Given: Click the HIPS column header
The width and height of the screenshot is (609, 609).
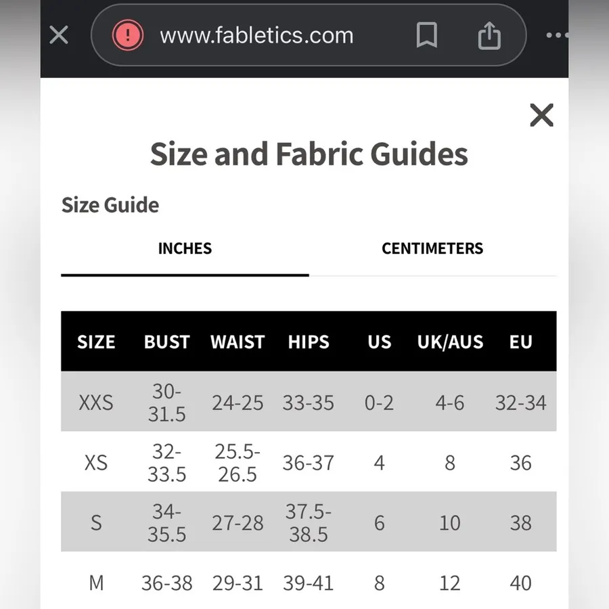Looking at the screenshot, I should (309, 342).
